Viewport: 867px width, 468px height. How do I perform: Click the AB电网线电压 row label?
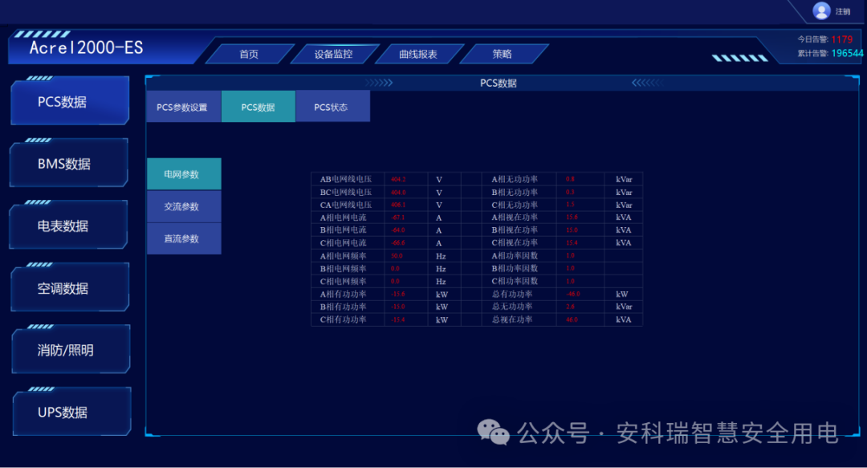(345, 179)
